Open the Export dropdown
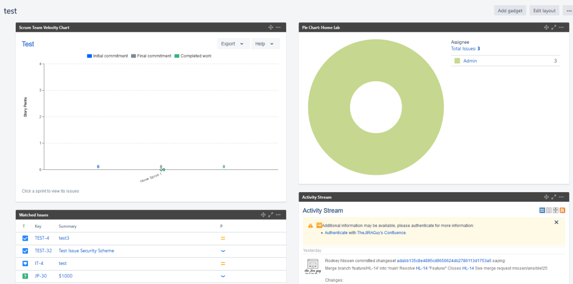Viewport: 573px width, 284px height. 232,44
